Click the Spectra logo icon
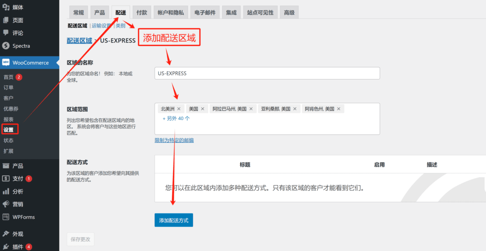 6,46
